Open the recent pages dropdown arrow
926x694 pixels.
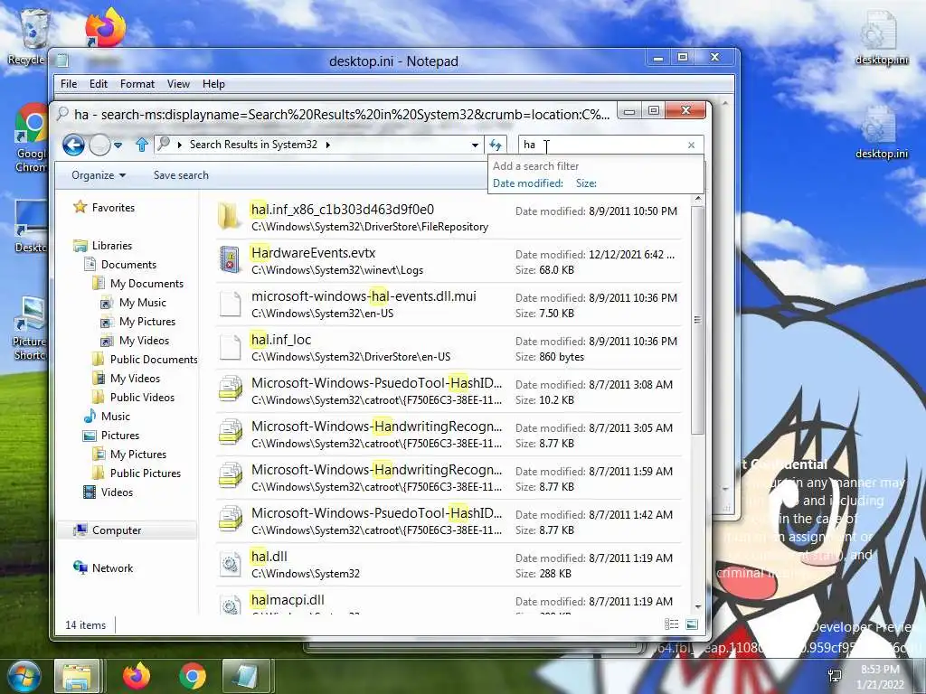[x=118, y=145]
